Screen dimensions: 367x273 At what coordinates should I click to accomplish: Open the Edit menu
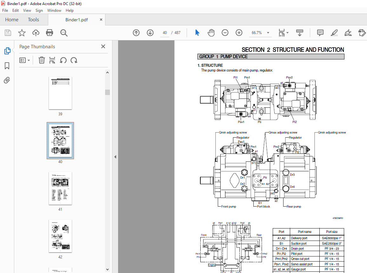[16, 10]
